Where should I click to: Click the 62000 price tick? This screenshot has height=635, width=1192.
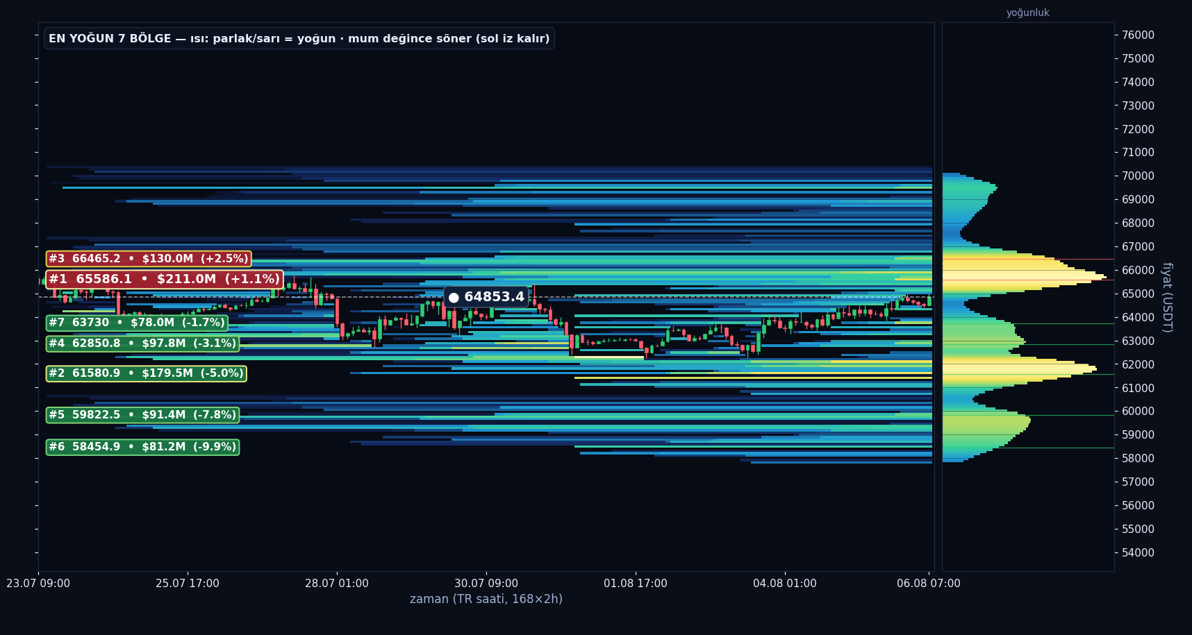tap(1139, 364)
